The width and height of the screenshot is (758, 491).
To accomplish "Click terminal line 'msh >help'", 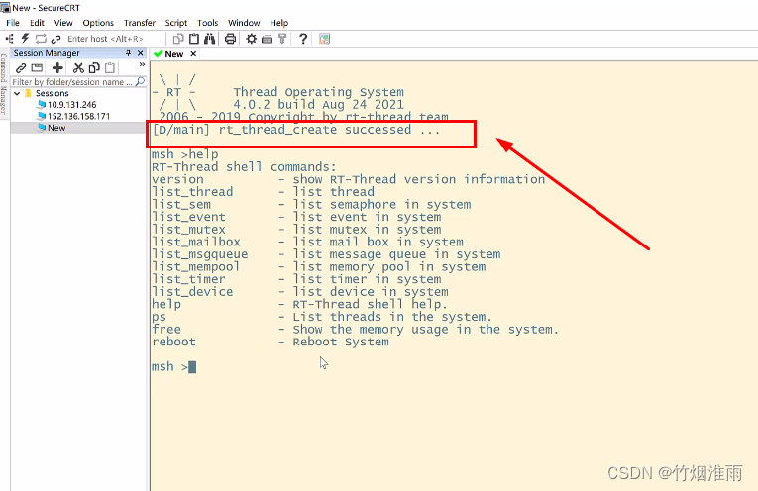I will click(x=185, y=154).
